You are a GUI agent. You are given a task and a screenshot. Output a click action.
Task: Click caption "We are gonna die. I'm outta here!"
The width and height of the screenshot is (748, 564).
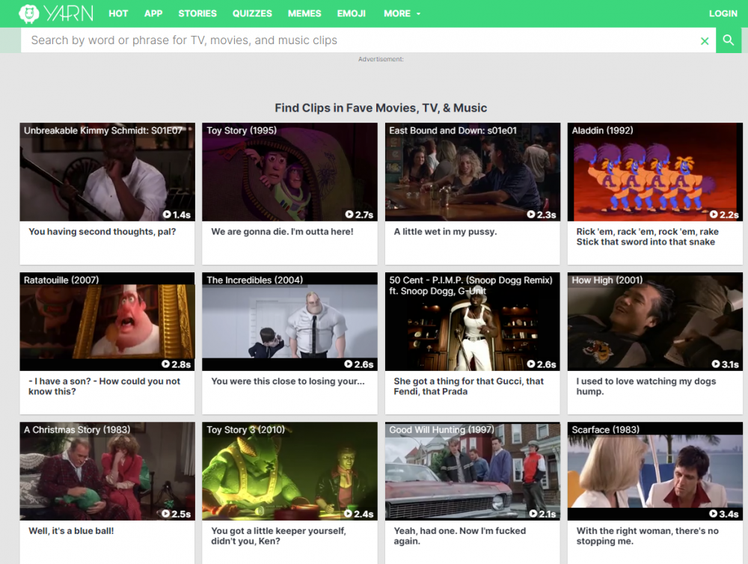tap(283, 232)
